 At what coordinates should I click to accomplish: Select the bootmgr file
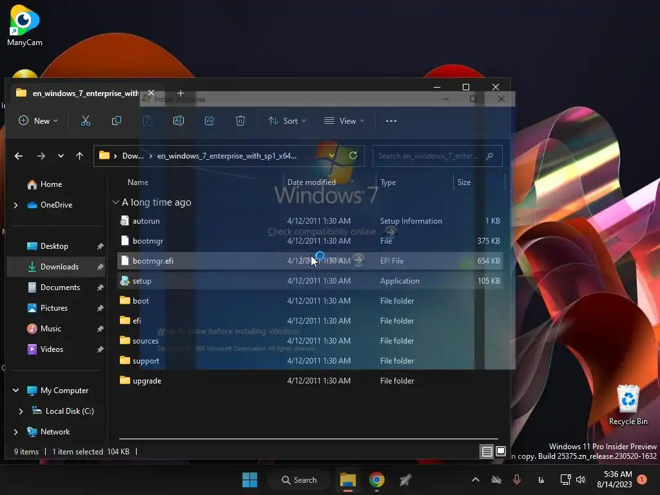tap(310, 241)
